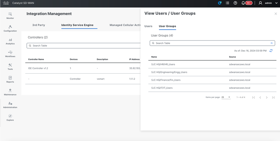Click the 35.92.193 IP address cell

[135, 68]
